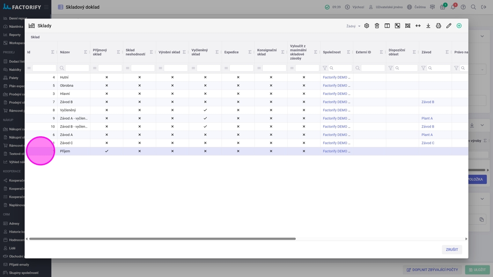This screenshot has height=277, width=493.
Task: Click the printer icon in Sklady toolbar
Action: 438,26
